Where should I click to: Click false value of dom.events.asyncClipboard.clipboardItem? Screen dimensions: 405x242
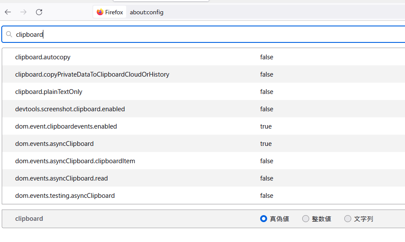[x=267, y=161]
